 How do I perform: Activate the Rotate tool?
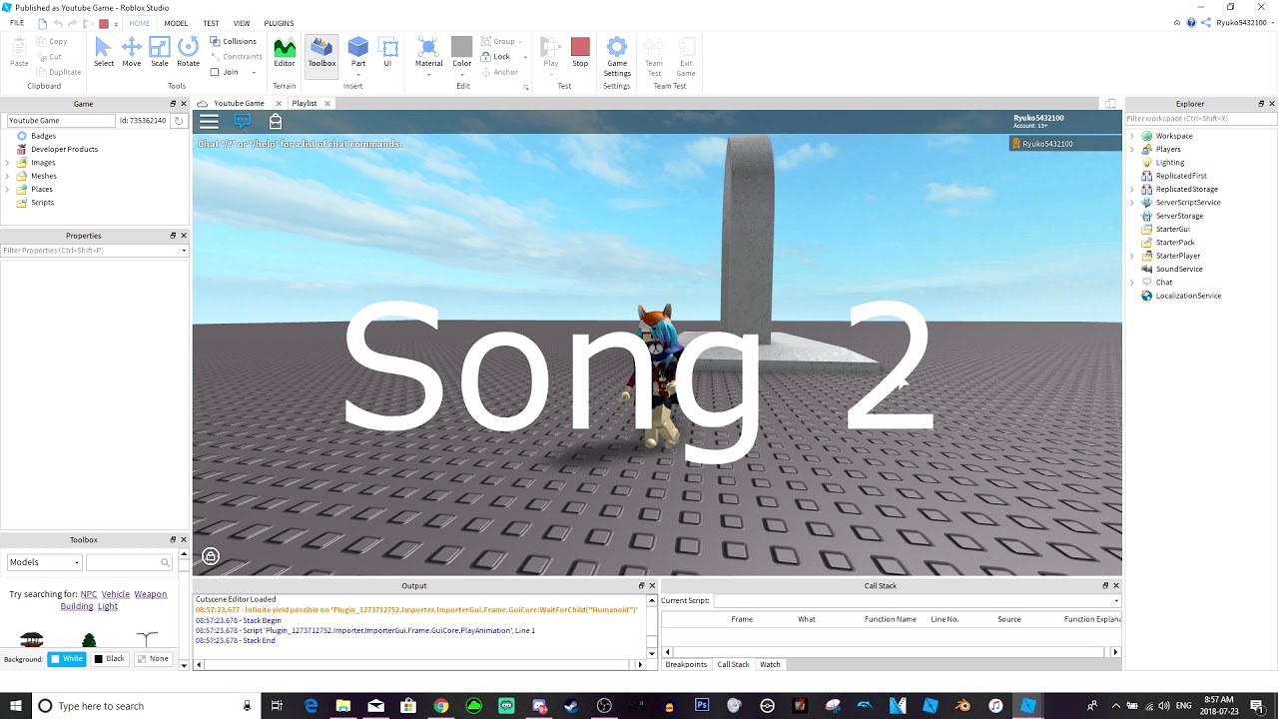[188, 52]
